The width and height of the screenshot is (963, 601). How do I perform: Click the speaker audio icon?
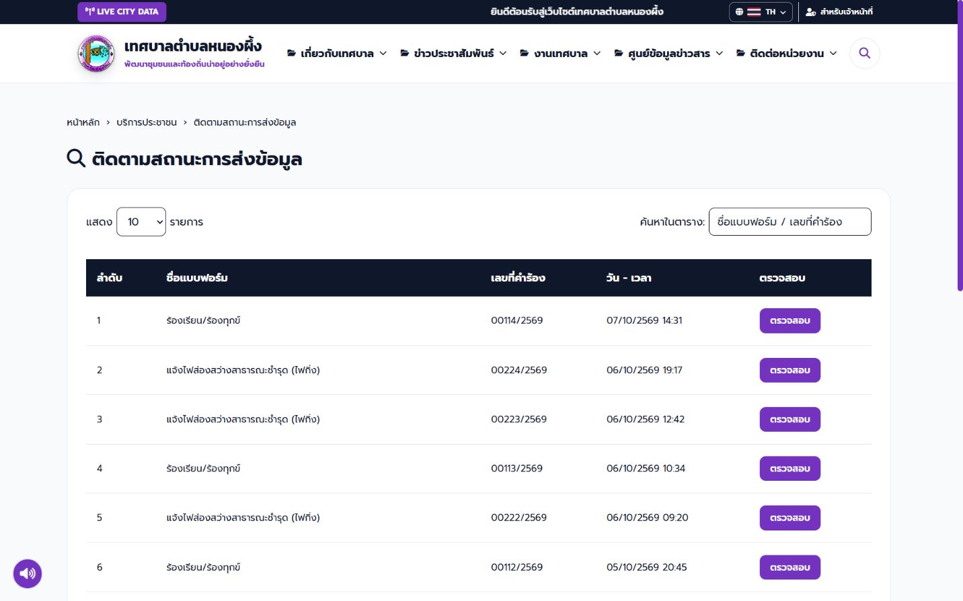coord(28,573)
